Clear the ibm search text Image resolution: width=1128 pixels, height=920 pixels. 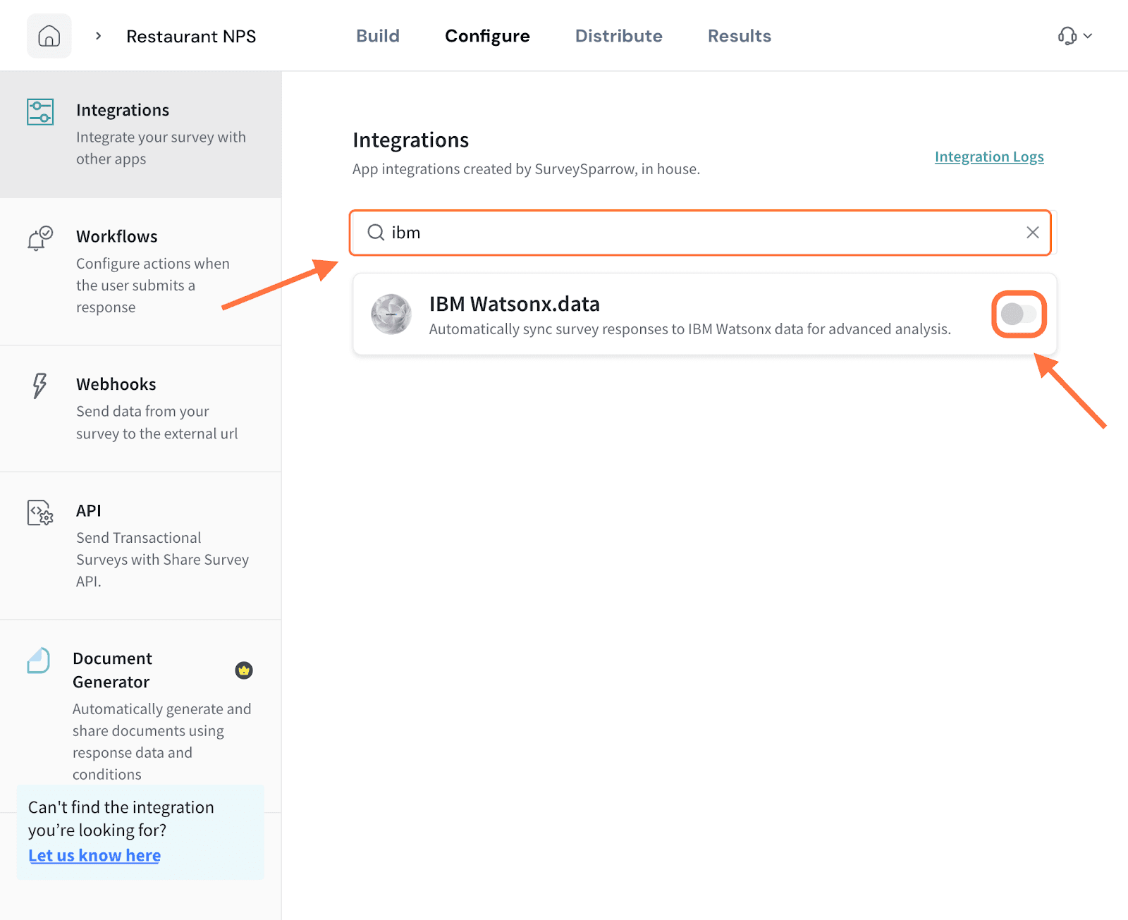[x=1032, y=233]
